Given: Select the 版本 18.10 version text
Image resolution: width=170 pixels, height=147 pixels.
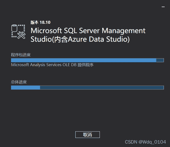Looking at the screenshot, I should [x=41, y=22].
